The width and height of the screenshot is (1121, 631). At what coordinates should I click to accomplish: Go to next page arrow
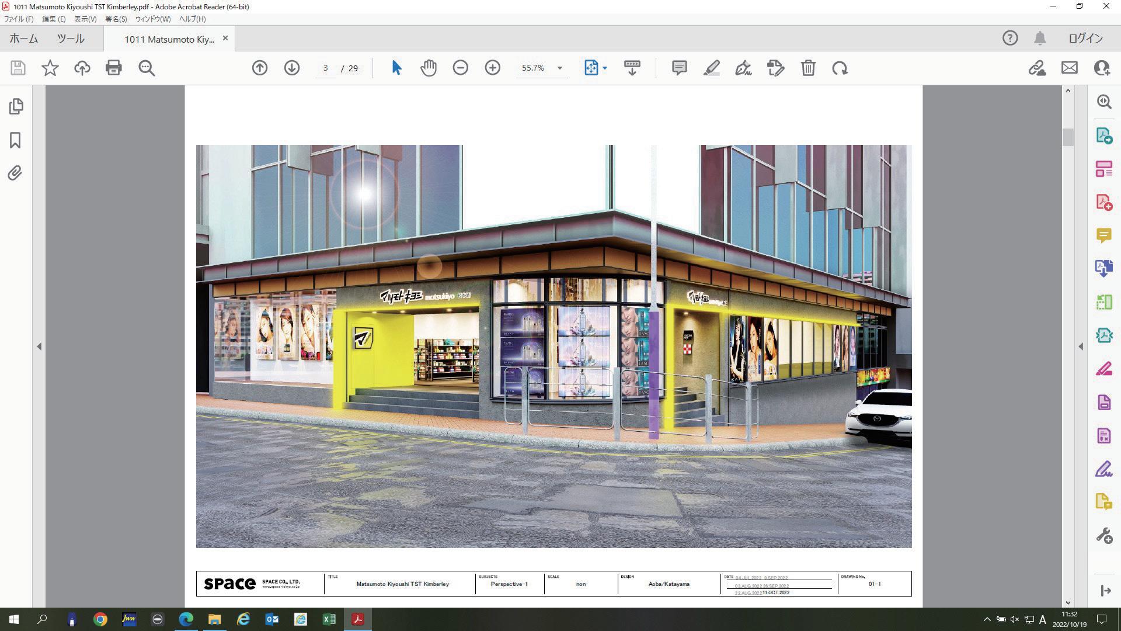tap(292, 68)
